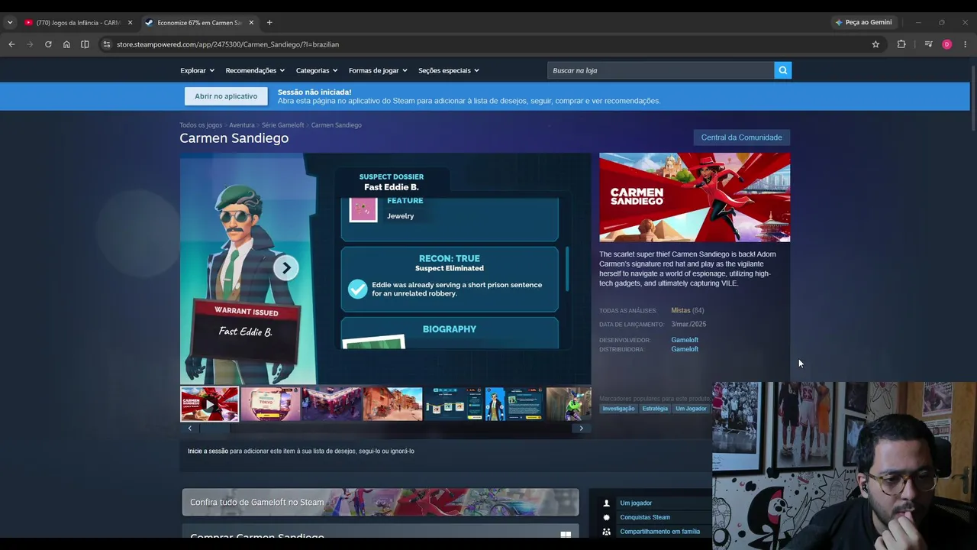Click the thumbnail strip scrollbar handle

click(x=214, y=429)
